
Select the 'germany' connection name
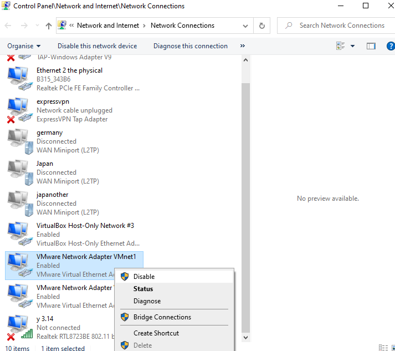[49, 133]
